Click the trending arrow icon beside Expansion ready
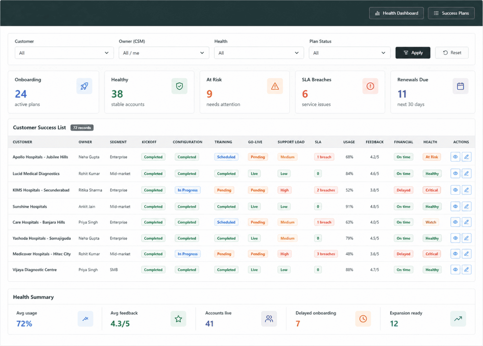 [458, 319]
